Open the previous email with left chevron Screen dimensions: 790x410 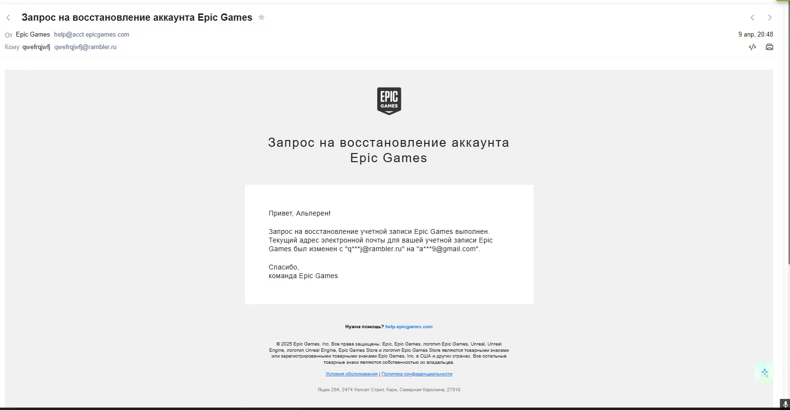(752, 18)
